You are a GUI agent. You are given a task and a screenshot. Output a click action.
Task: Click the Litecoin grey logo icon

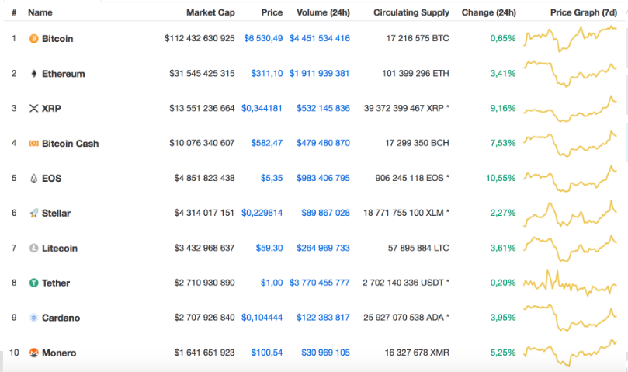tap(33, 249)
